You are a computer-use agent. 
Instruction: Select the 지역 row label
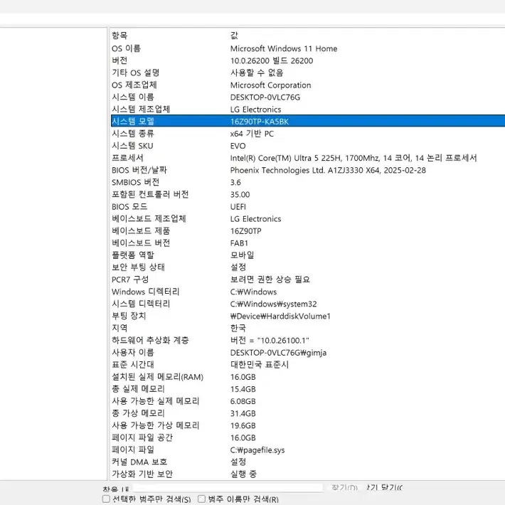tap(119, 328)
